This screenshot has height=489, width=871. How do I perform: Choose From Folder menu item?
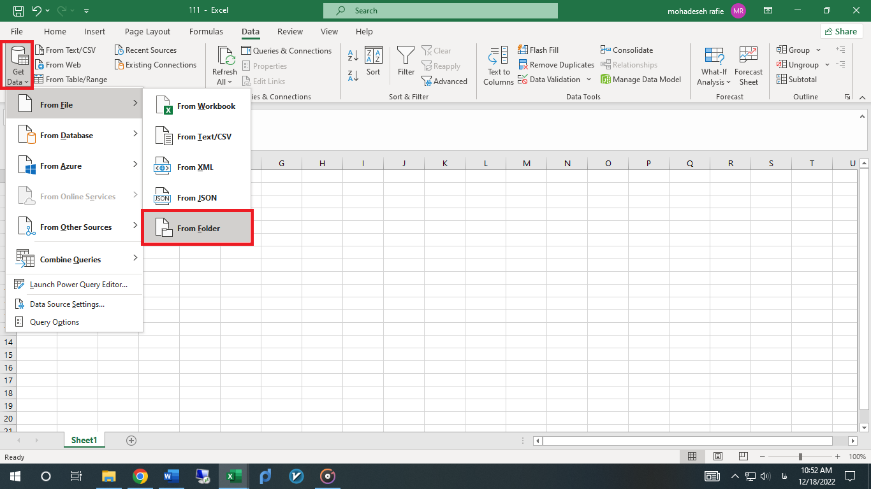point(197,228)
